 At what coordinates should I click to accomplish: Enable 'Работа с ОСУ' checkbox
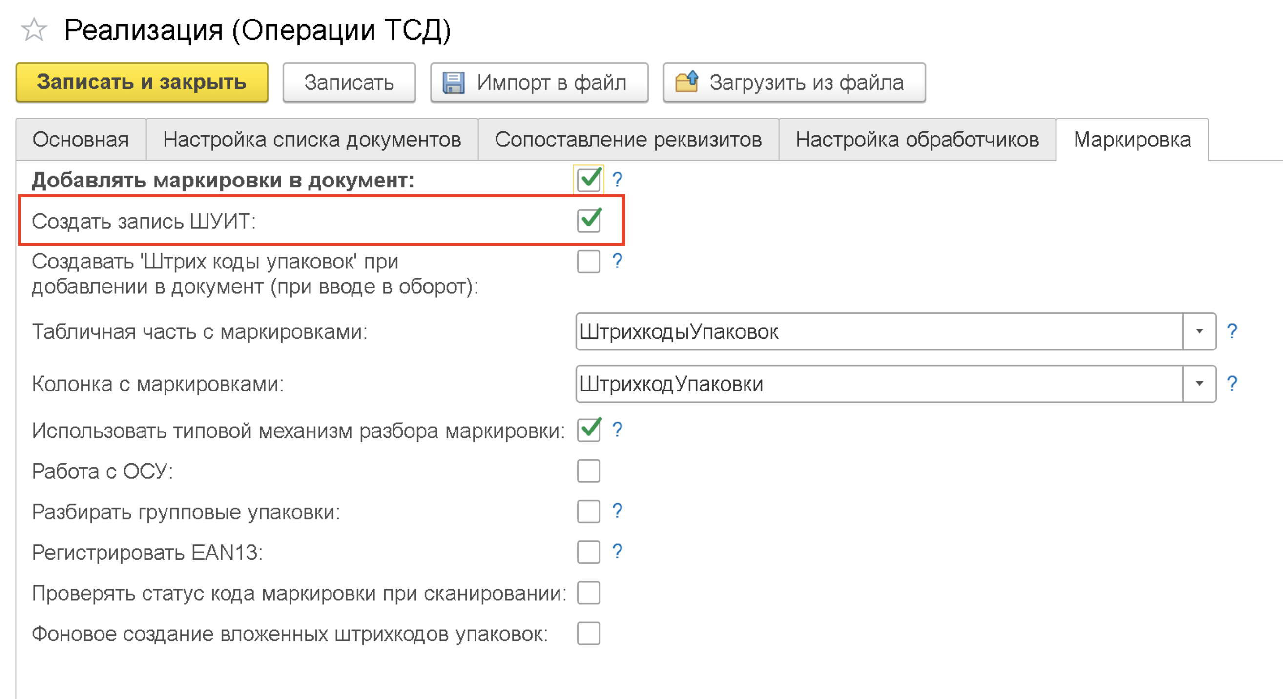pyautogui.click(x=589, y=471)
